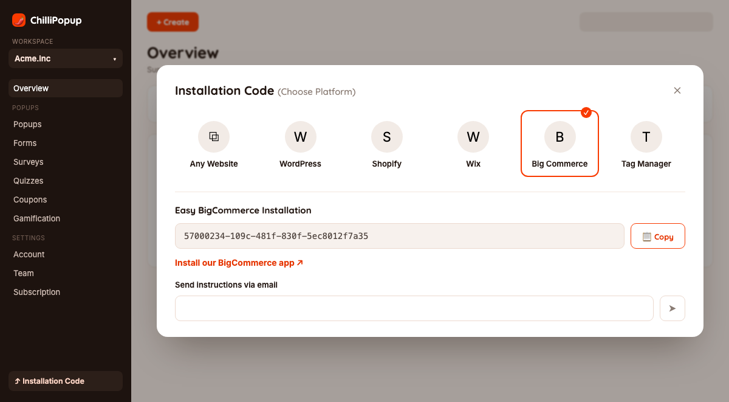Select the Shopify platform icon

pyautogui.click(x=387, y=137)
